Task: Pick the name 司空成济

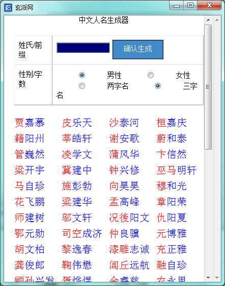Action: pos(82,233)
